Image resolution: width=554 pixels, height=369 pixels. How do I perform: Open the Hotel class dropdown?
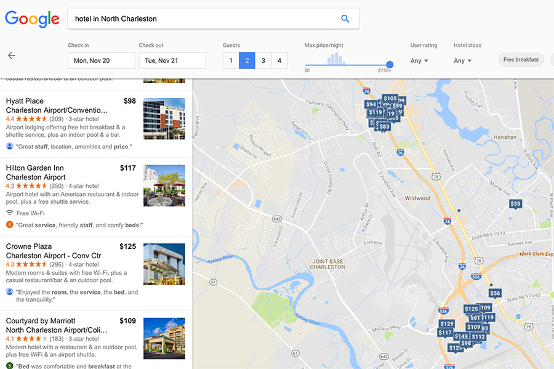(462, 60)
